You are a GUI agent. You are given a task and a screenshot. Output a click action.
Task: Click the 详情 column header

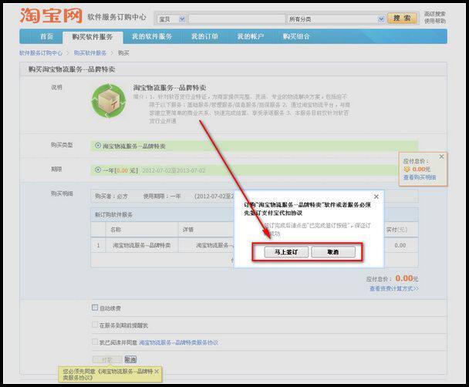click(188, 230)
